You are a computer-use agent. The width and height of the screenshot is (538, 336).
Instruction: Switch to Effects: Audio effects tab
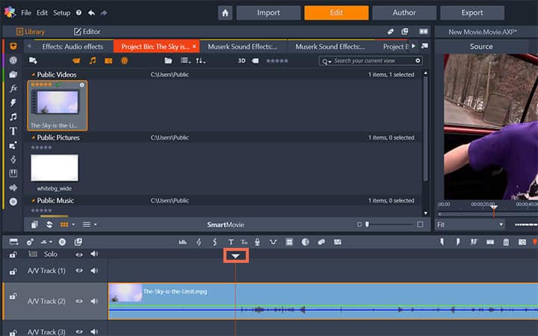[x=72, y=46]
